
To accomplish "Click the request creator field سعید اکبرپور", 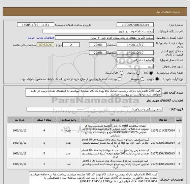I will [x=104, y=38].
